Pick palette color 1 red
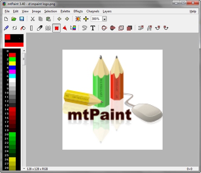Viewport: 201px width, 173px height. click(x=13, y=55)
